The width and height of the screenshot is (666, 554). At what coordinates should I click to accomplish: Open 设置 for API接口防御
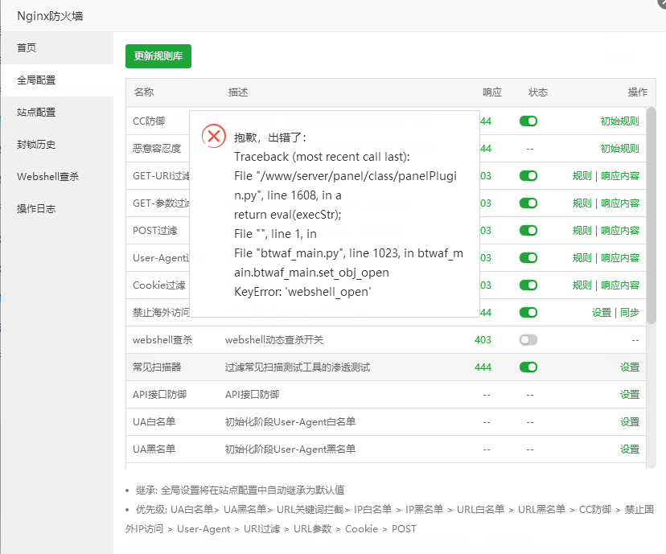tap(630, 394)
